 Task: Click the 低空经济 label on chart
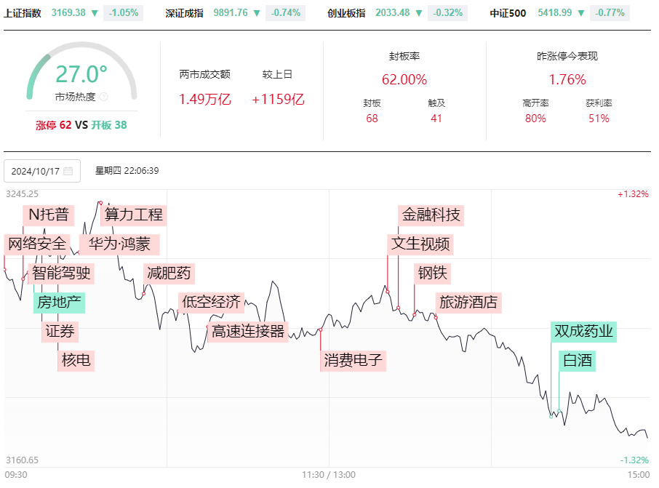(211, 303)
